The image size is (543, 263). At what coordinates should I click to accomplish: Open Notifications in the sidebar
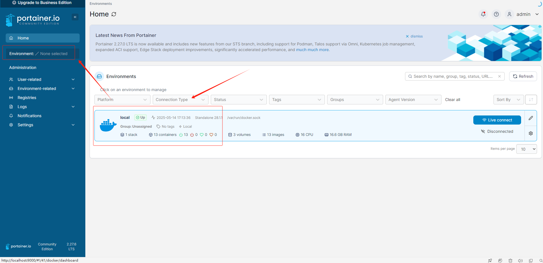coord(42,116)
